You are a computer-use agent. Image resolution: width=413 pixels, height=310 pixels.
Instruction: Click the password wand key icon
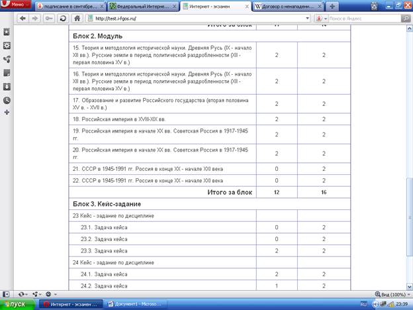tap(49, 19)
